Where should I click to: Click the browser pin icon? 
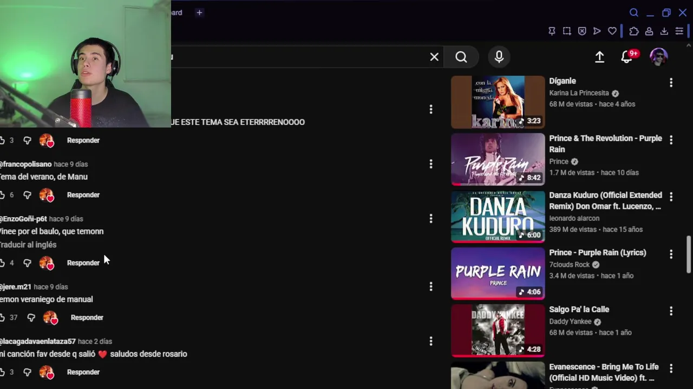[x=552, y=31]
